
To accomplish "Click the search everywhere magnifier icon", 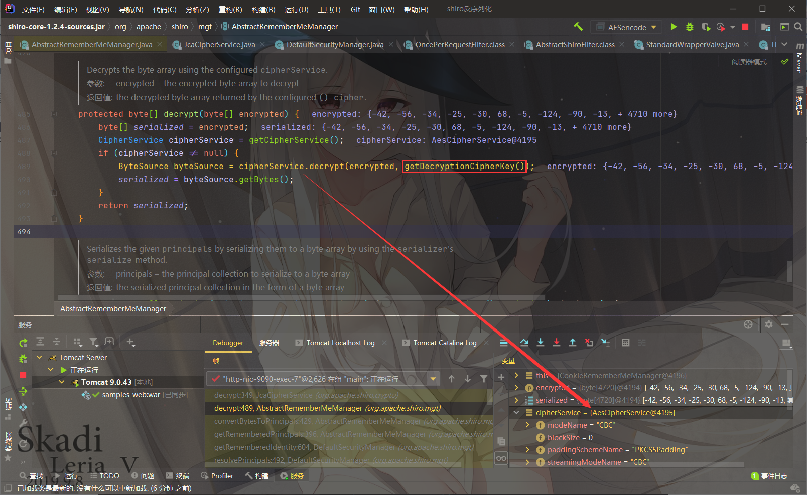I will (798, 27).
